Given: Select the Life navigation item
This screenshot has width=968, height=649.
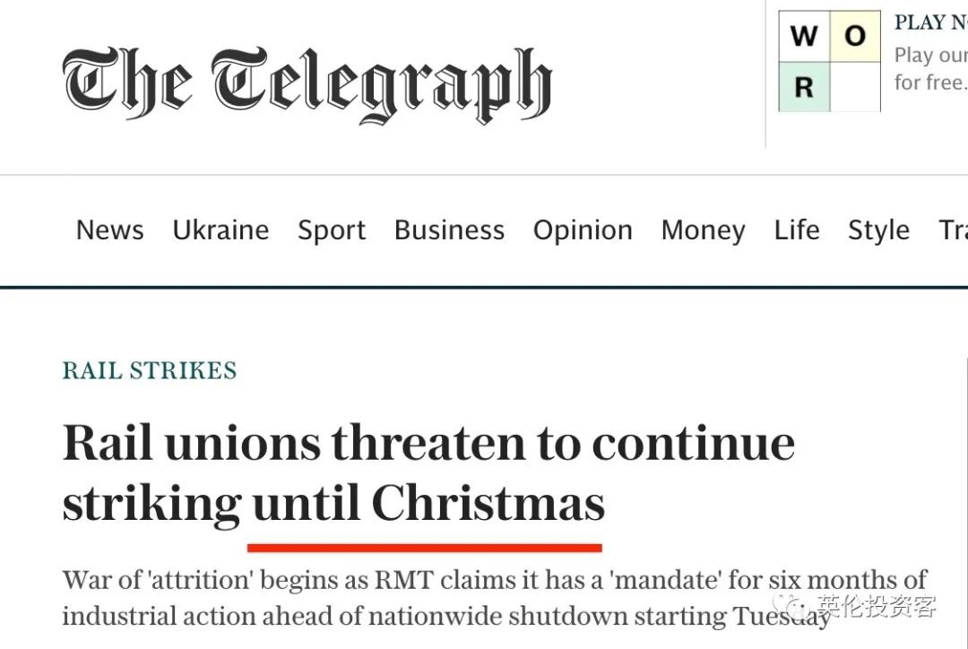Looking at the screenshot, I should pos(797,230).
